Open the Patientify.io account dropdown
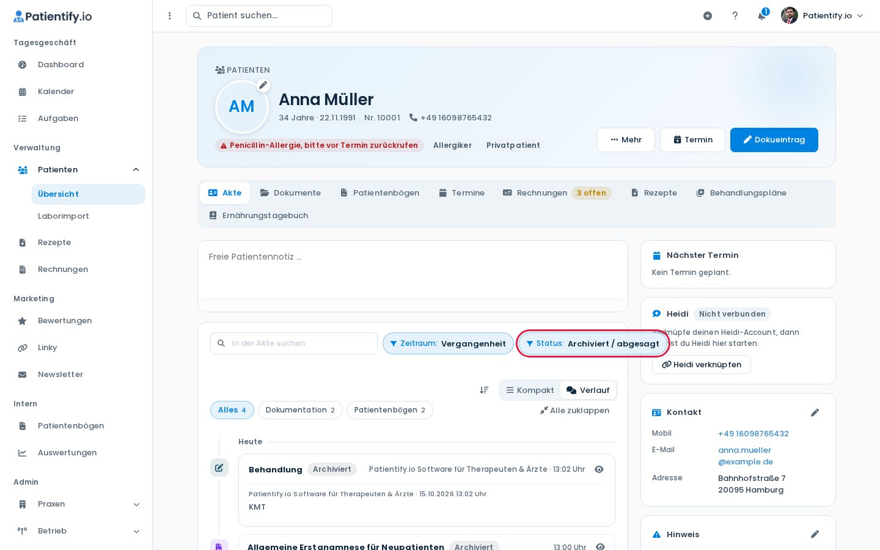 coord(823,16)
